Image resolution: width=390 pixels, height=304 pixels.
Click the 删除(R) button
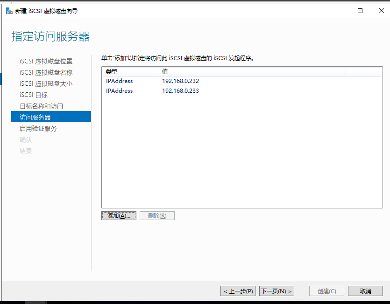(157, 215)
